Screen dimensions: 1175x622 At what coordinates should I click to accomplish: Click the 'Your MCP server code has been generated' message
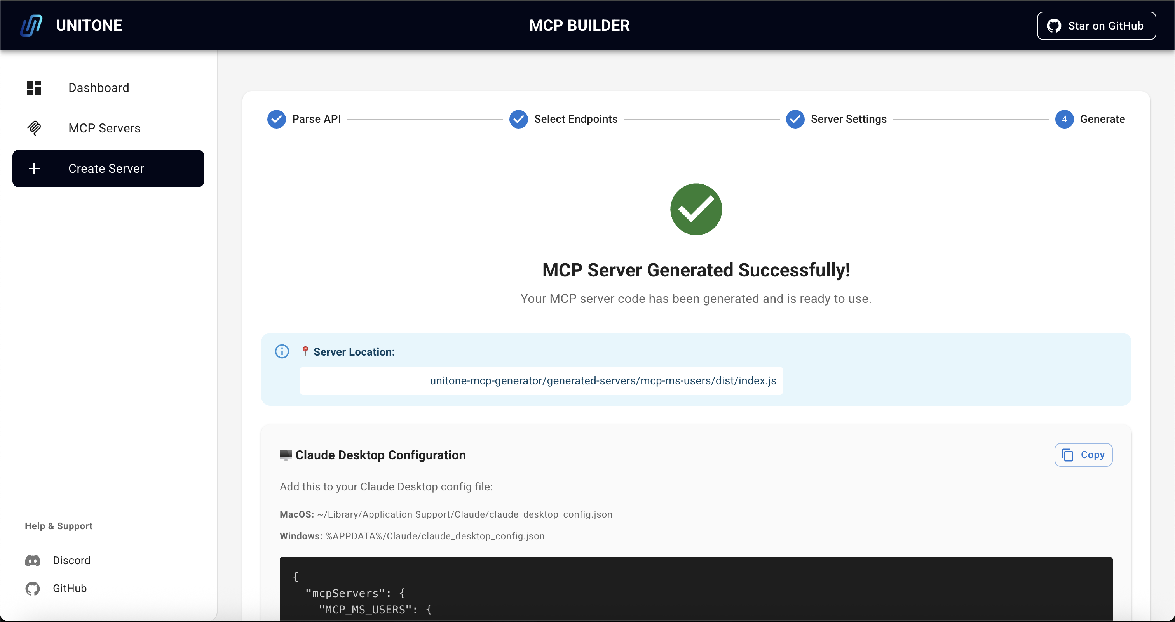pos(696,299)
